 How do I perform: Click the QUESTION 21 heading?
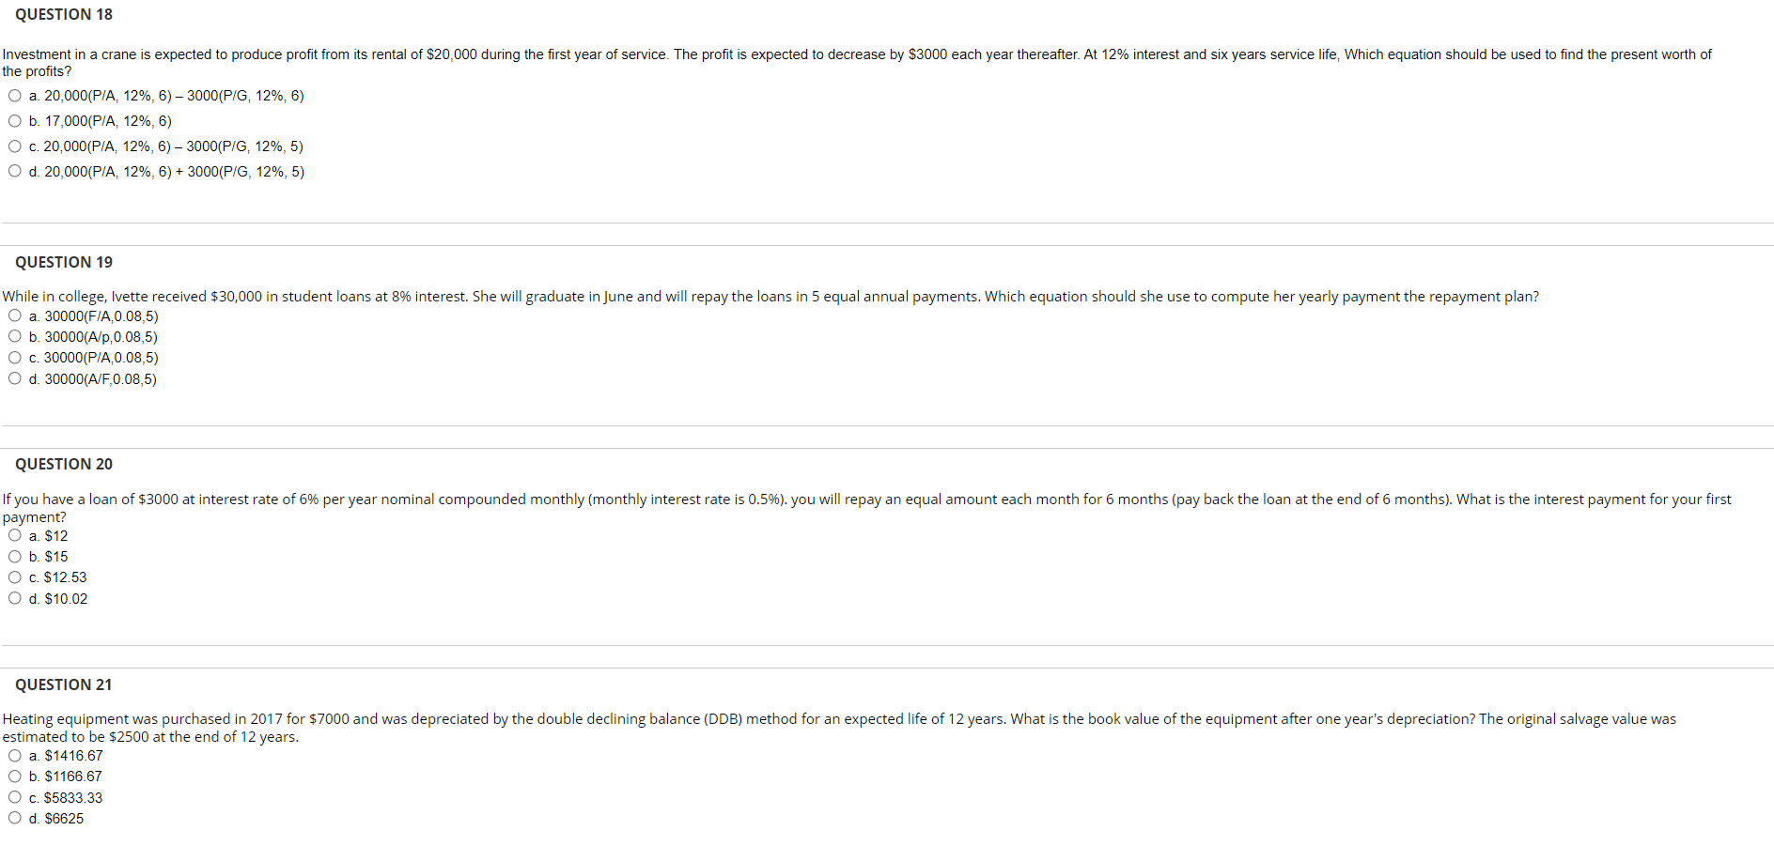click(x=63, y=684)
